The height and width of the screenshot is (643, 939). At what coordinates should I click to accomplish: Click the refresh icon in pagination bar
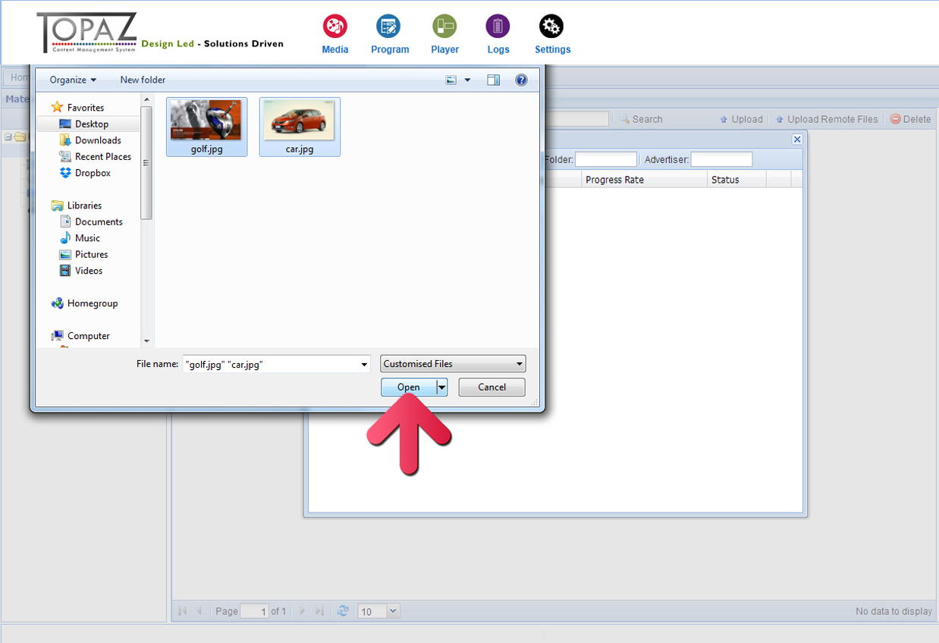point(343,611)
